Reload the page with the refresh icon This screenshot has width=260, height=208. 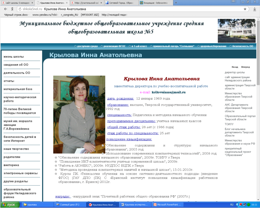pyautogui.click(x=20, y=9)
